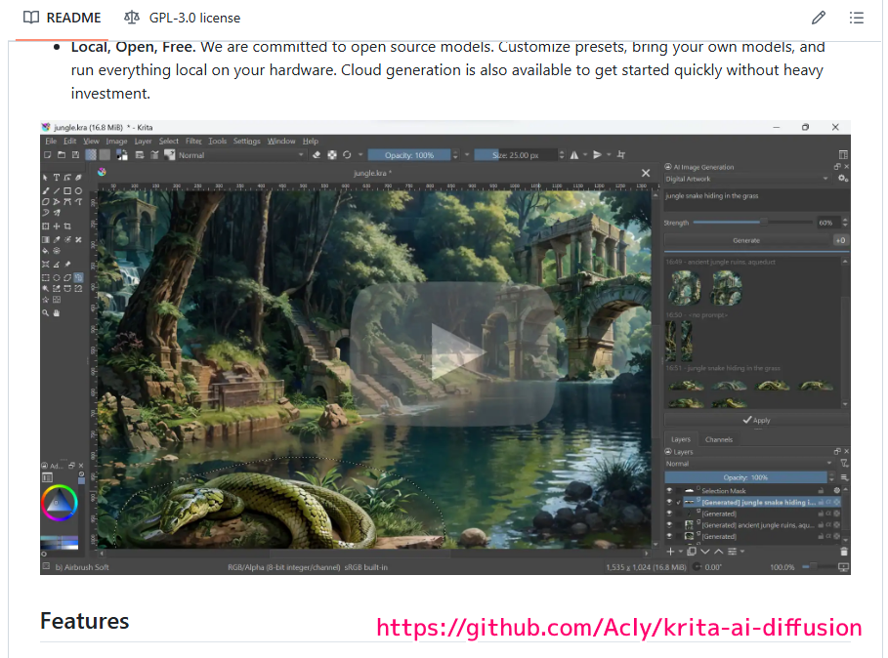888x658 pixels.
Task: Move layer up with the chevron icon
Action: (718, 552)
